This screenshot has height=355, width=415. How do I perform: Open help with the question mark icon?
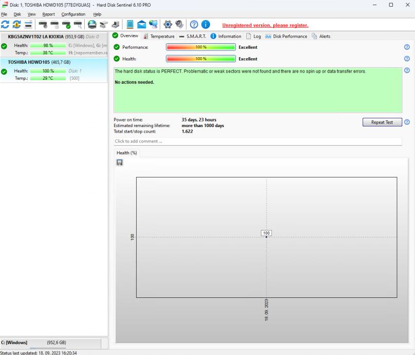[194, 24]
